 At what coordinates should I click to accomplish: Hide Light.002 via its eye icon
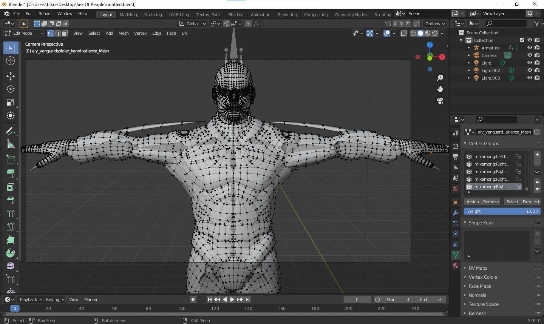(x=530, y=70)
